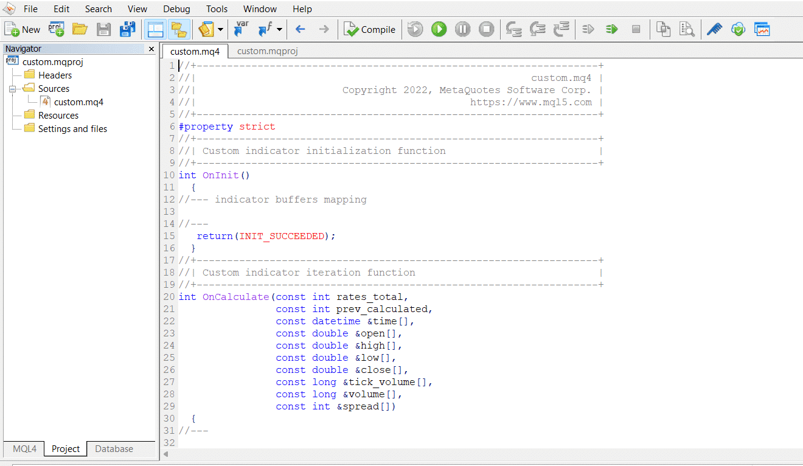Switch to the MQL4 Navigator tab
Image resolution: width=803 pixels, height=466 pixels.
coord(24,449)
